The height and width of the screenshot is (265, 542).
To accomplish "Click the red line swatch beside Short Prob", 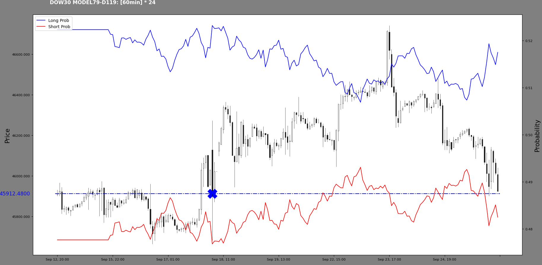I will pos(41,27).
